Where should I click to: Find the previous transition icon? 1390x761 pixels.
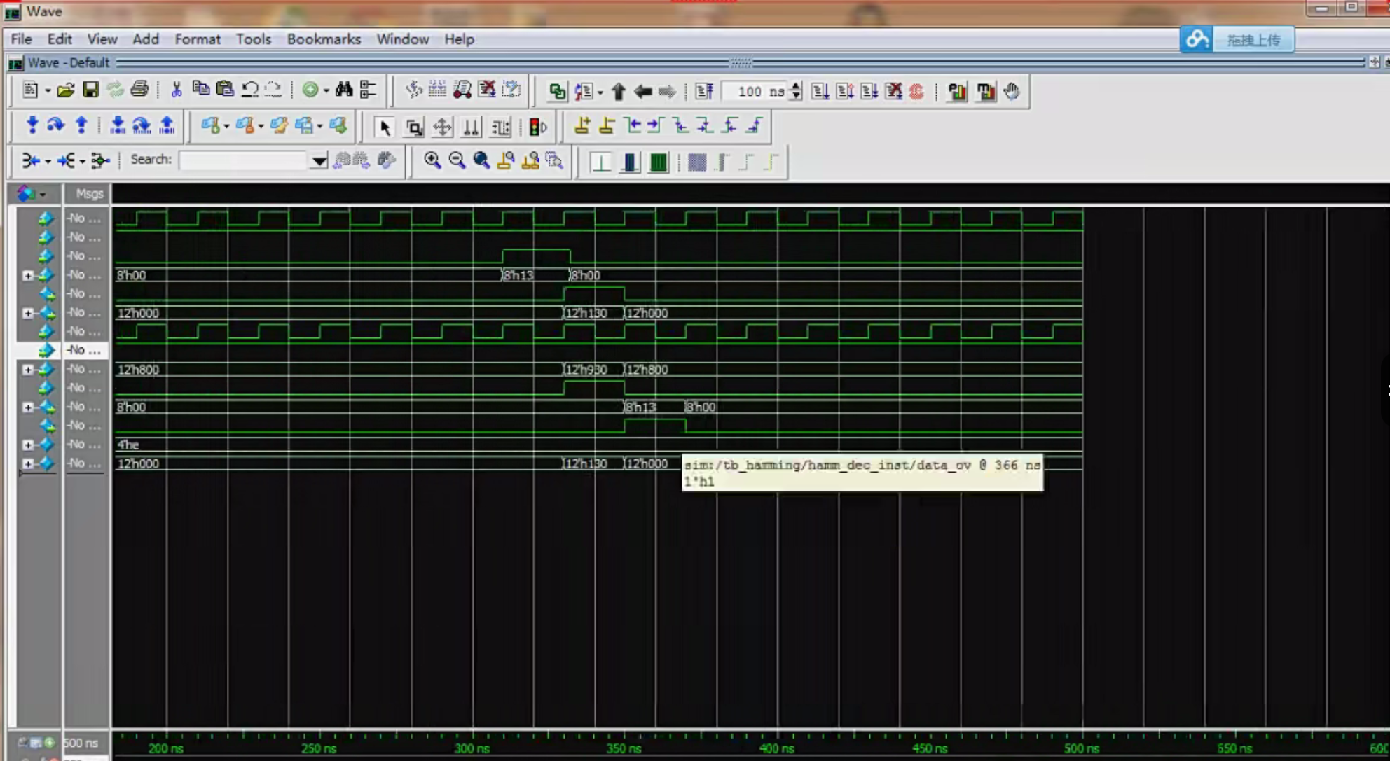pyautogui.click(x=632, y=126)
